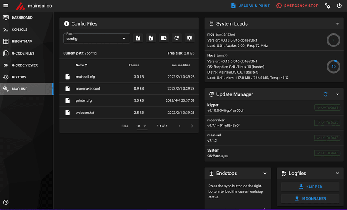Image resolution: width=347 pixels, height=210 pixels.
Task: Open the G-Code Viewer page
Action: [26, 65]
